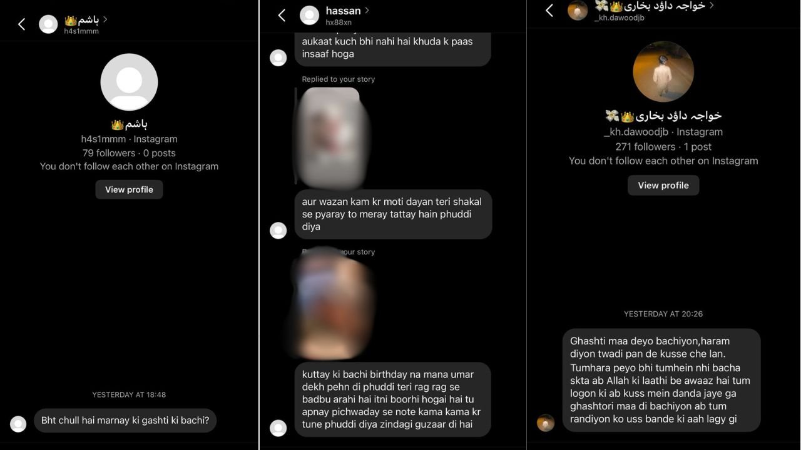Go back from the hassan chat
Image resolution: width=801 pixels, height=450 pixels.
(x=282, y=16)
